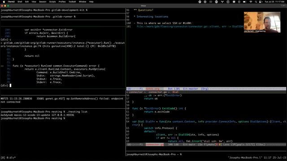Click the menu bar date and time
287x161 pixels.
pyautogui.click(x=274, y=2)
